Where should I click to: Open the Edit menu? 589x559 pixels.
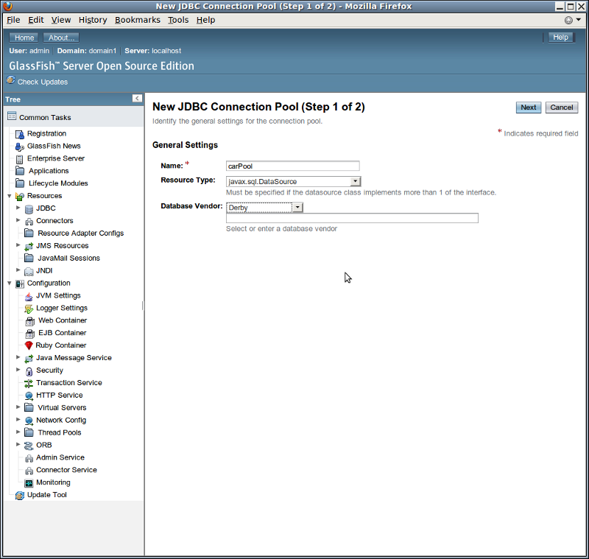[35, 20]
